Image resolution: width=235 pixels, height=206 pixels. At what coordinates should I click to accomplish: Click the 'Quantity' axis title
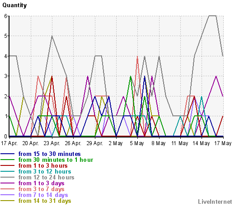click(x=14, y=5)
